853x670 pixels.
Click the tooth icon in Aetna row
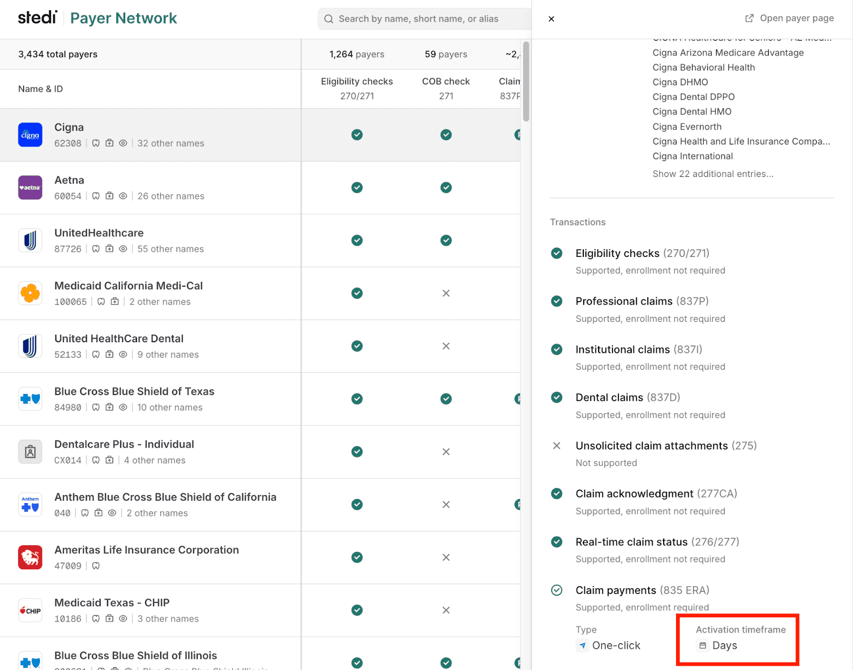[96, 196]
